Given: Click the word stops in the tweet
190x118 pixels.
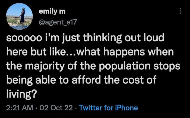Looking at the screenshot, I should tap(167, 67).
